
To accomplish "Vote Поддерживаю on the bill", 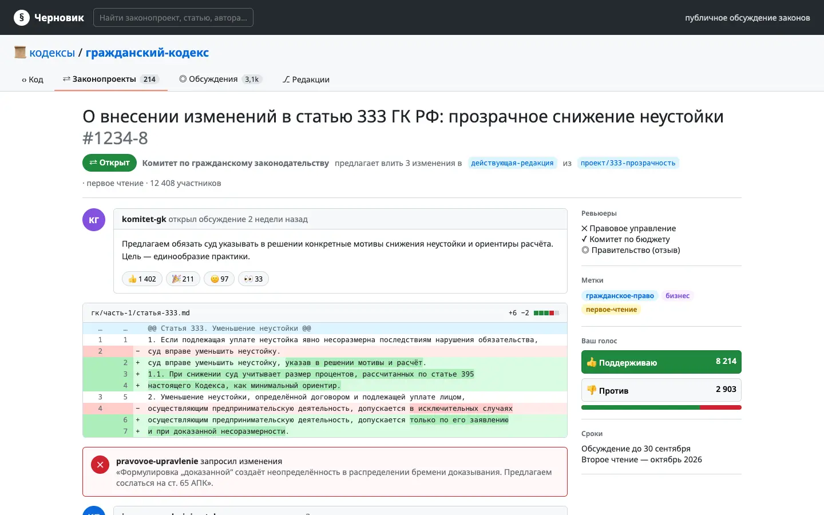I will point(661,362).
